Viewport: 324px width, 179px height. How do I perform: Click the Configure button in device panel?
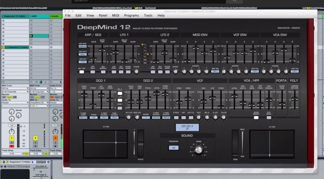tap(41, 162)
